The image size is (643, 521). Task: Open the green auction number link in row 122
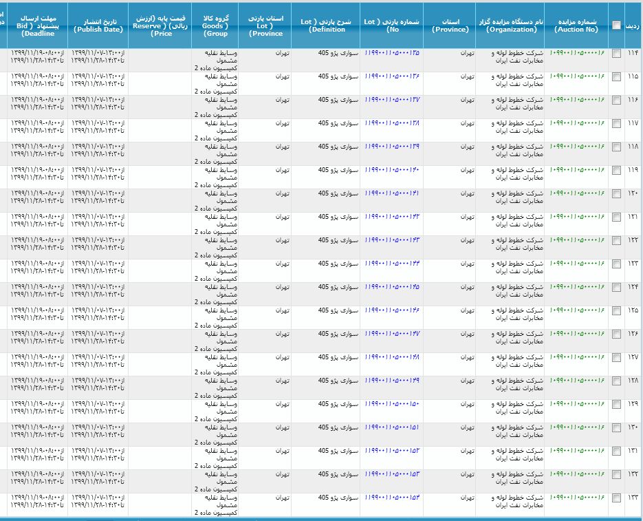click(577, 240)
